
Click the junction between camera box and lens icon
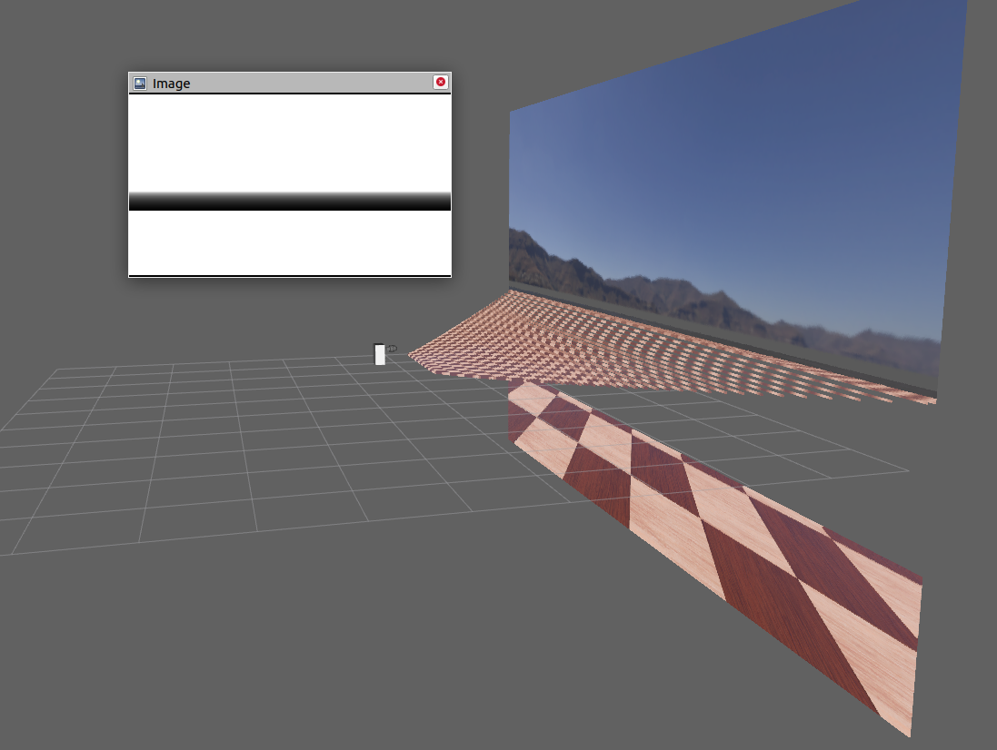[x=386, y=350]
